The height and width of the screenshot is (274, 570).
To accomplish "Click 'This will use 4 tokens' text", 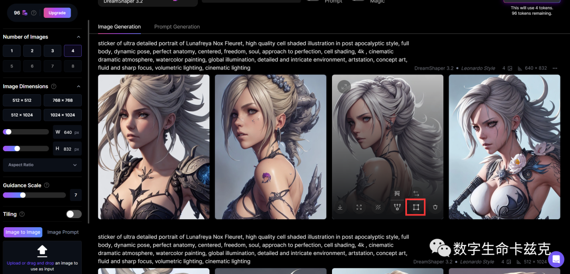I will pos(532,7).
